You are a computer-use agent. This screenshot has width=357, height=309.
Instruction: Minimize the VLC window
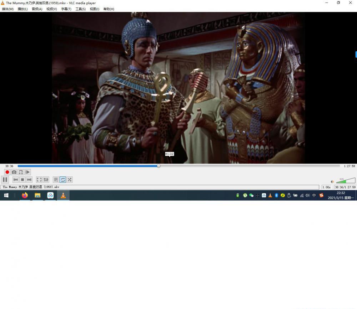coord(327,3)
